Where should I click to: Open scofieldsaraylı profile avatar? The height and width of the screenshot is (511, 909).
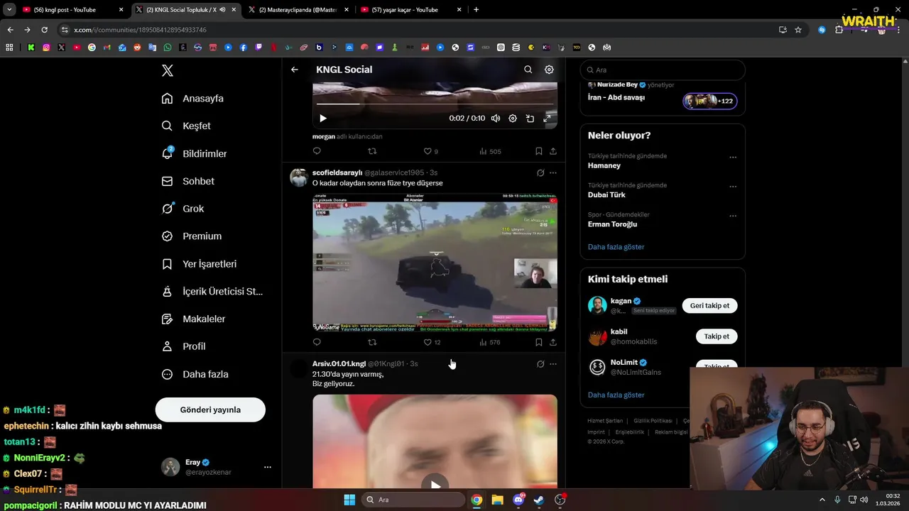(299, 177)
